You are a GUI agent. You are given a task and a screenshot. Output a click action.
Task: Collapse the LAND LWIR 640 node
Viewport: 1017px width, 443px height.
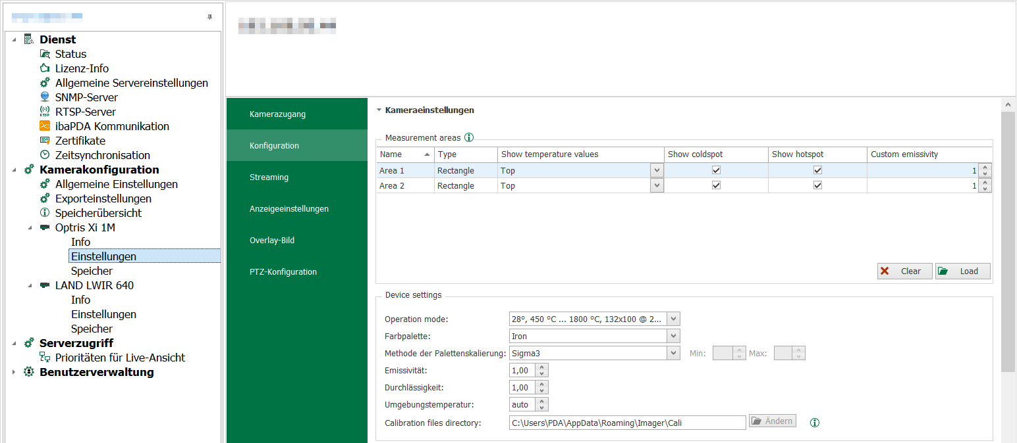coord(30,285)
